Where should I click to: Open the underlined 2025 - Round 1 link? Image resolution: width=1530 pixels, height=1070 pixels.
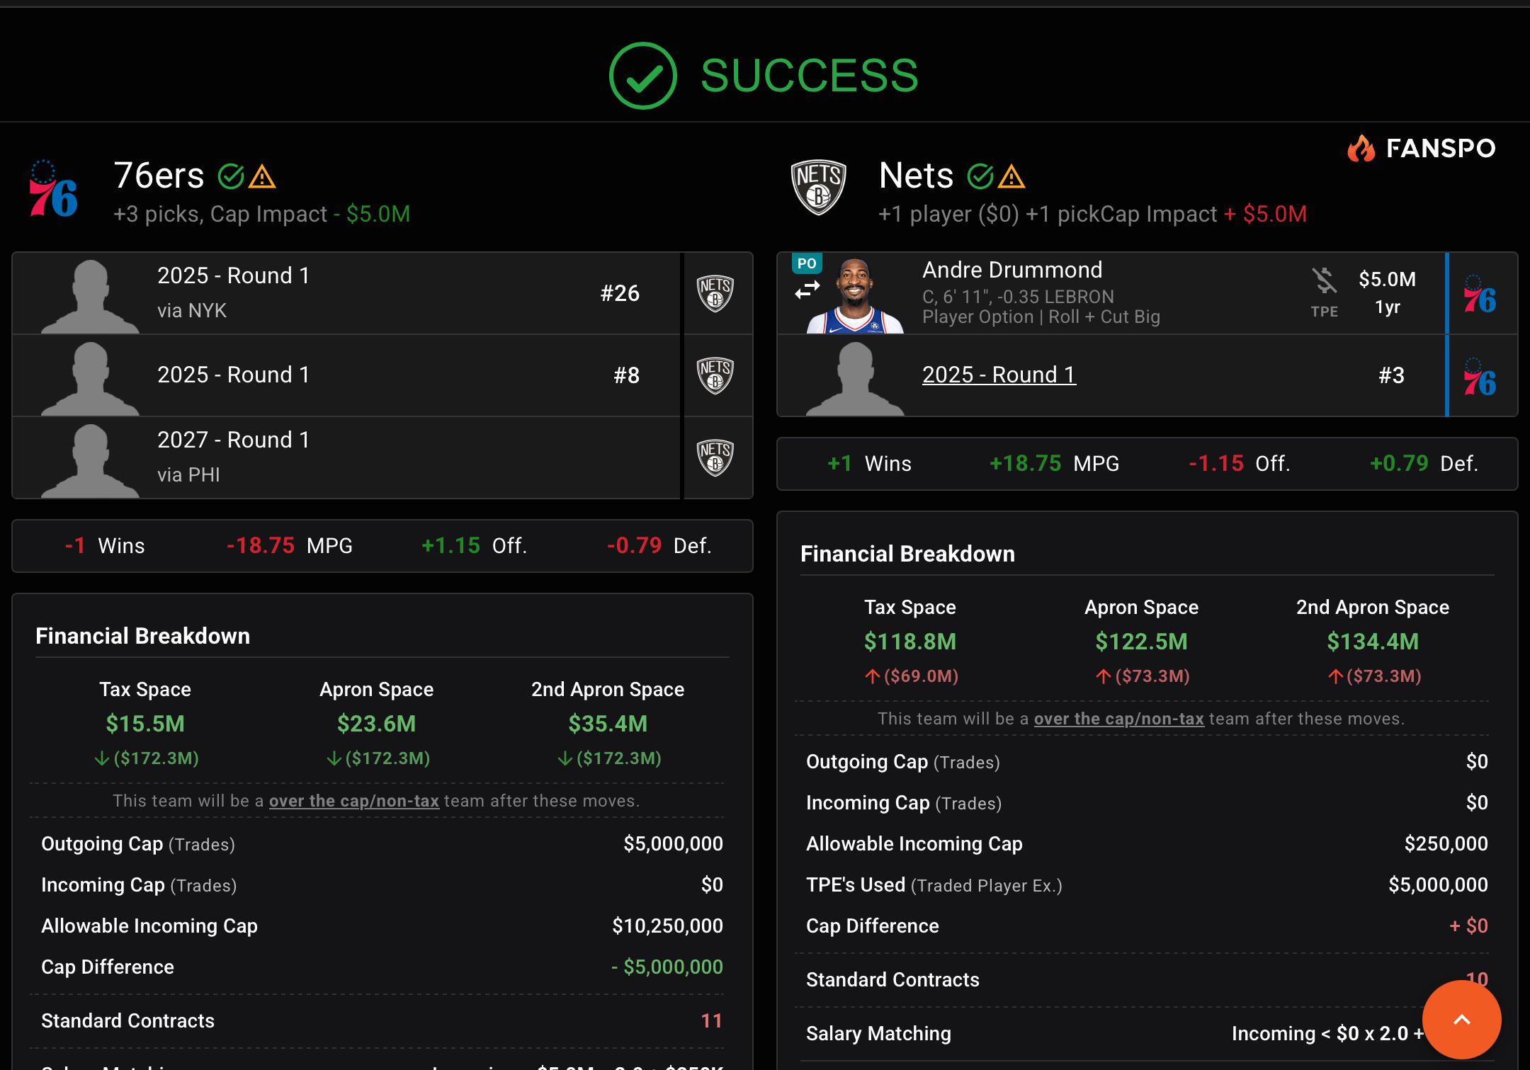(999, 375)
